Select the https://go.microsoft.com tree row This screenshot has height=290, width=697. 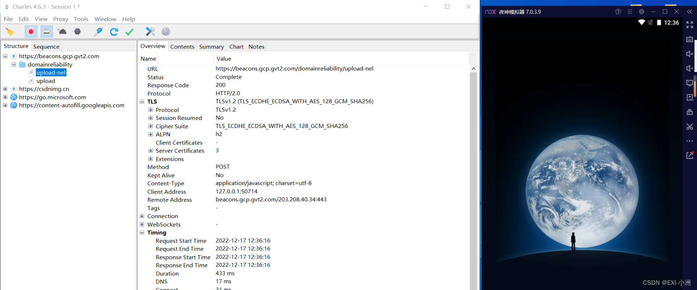52,97
